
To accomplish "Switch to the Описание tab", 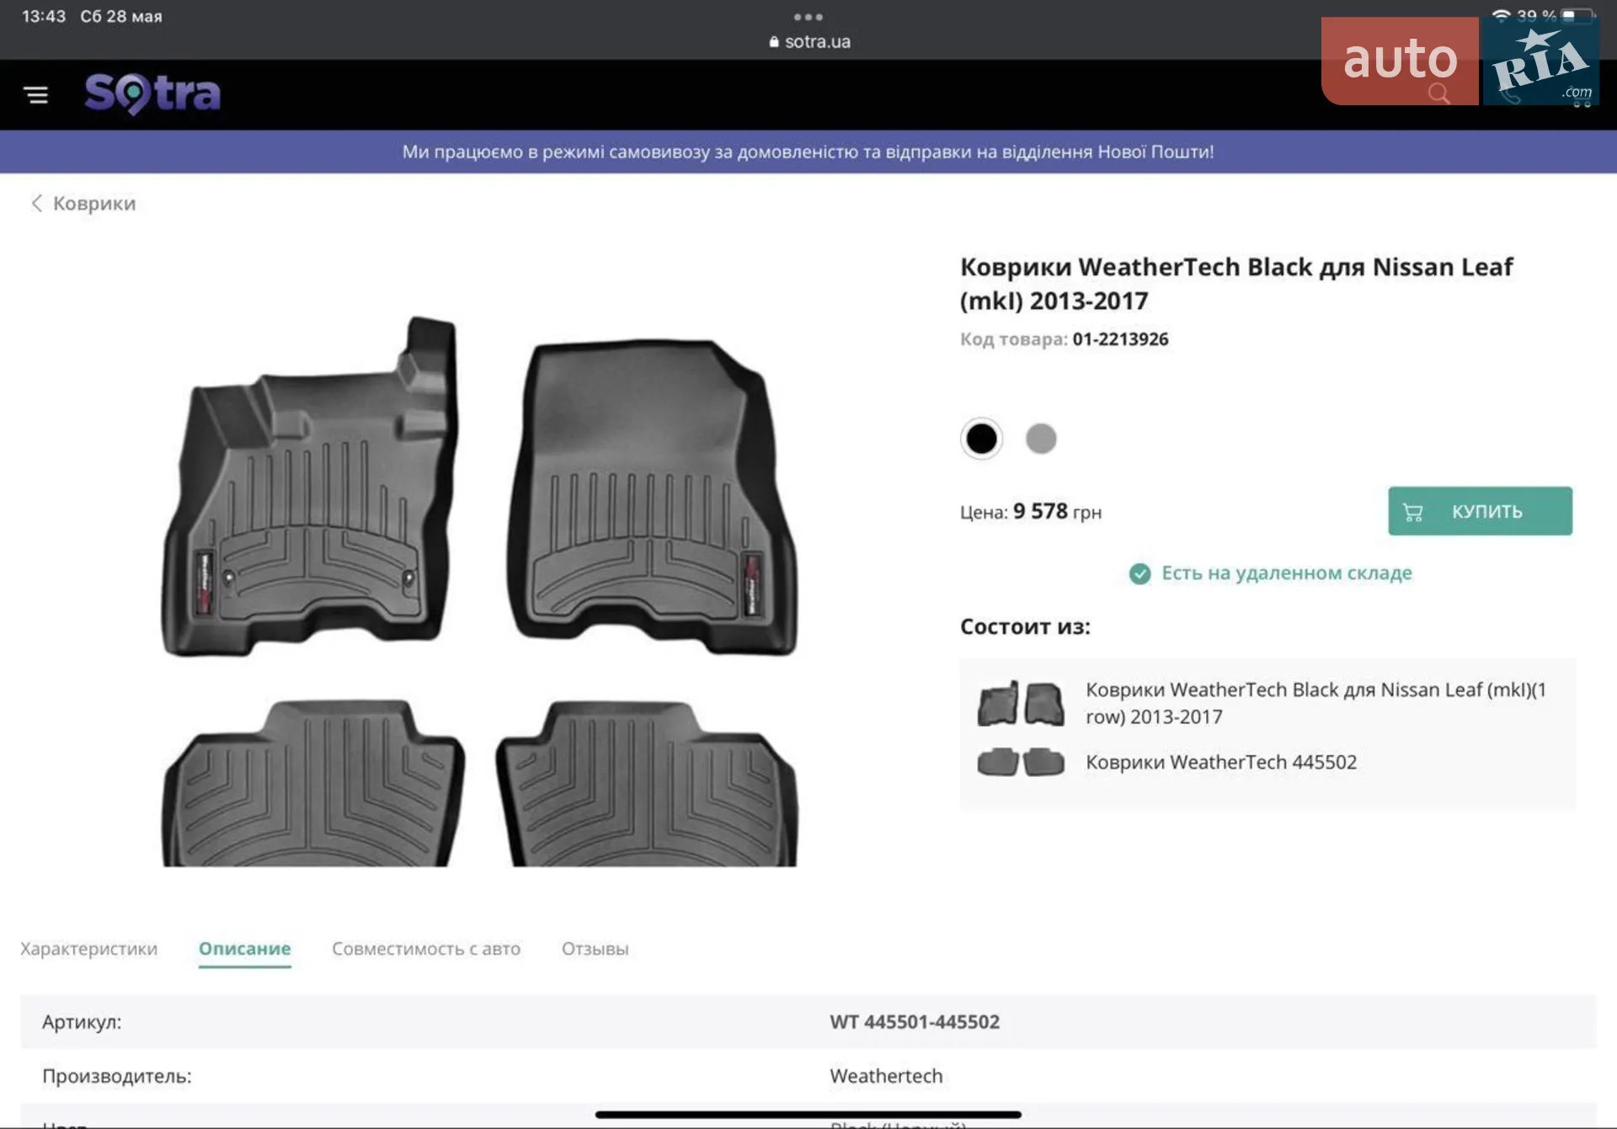I will tap(245, 949).
